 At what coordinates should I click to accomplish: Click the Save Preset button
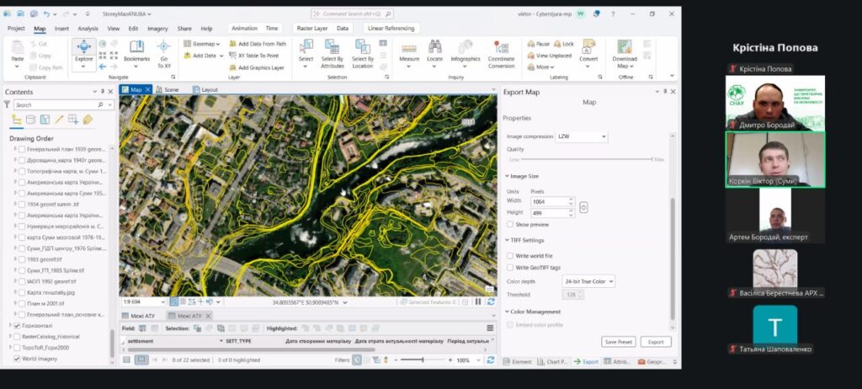[x=619, y=342]
